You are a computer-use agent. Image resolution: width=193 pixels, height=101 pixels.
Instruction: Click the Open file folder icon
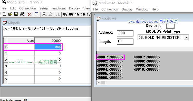pyautogui.click(x=10, y=14)
